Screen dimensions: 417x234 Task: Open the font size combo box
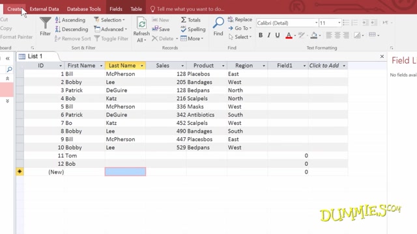330,23
